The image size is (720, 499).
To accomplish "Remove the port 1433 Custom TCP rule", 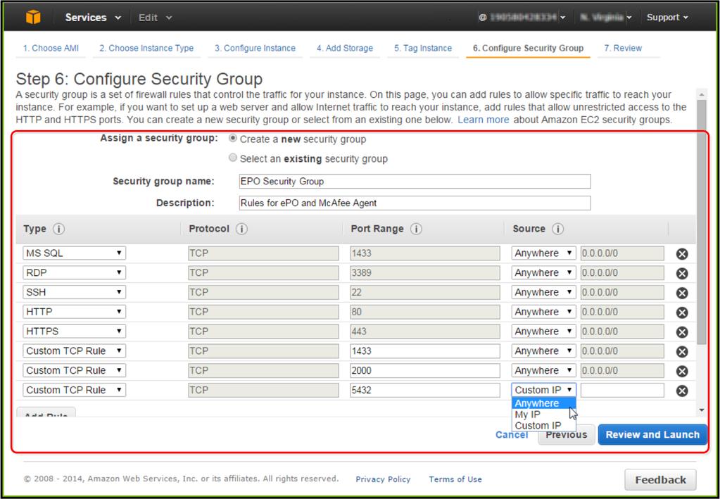I will coord(682,352).
